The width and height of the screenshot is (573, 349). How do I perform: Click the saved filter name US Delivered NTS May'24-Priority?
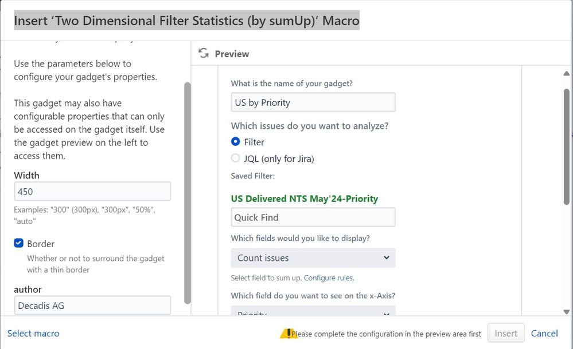(305, 199)
